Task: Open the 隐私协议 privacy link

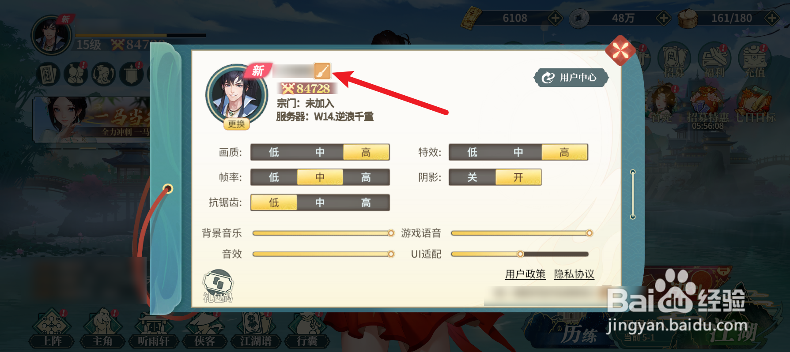Action: coord(574,274)
